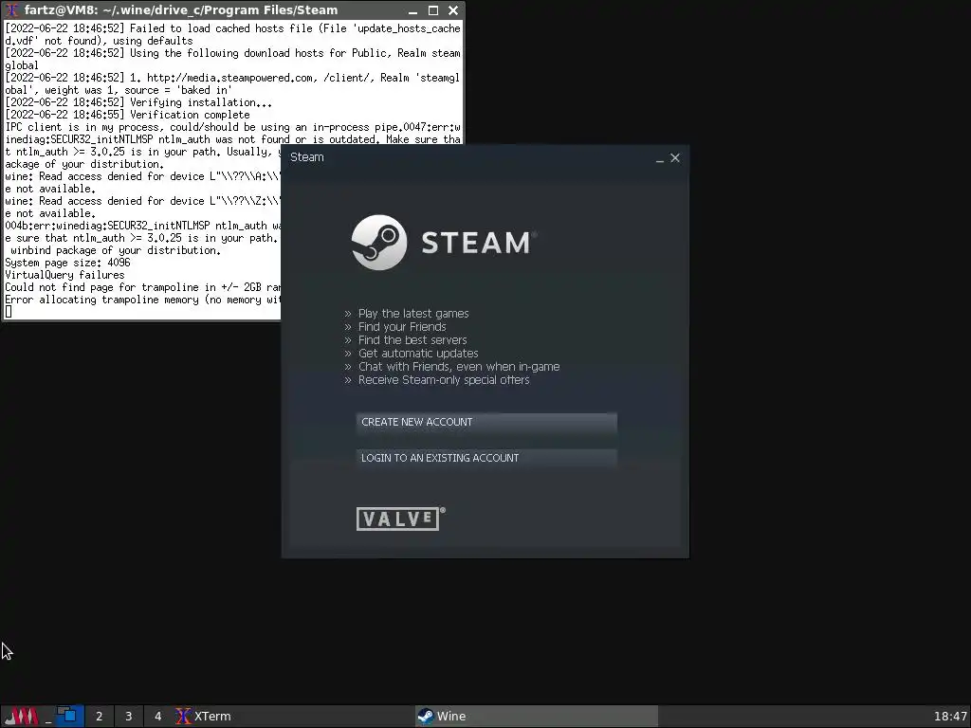971x728 pixels.
Task: Select the current desktop 1 pager icon
Action: [x=70, y=717]
